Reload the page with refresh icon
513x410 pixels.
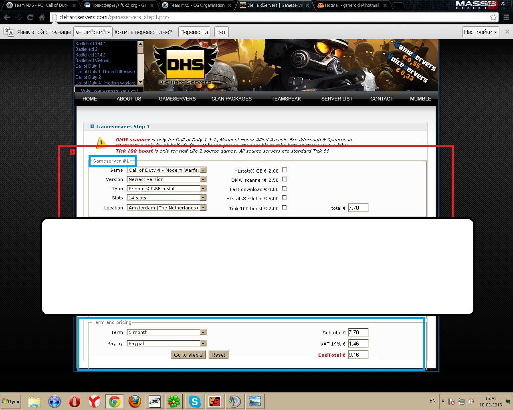(30, 17)
